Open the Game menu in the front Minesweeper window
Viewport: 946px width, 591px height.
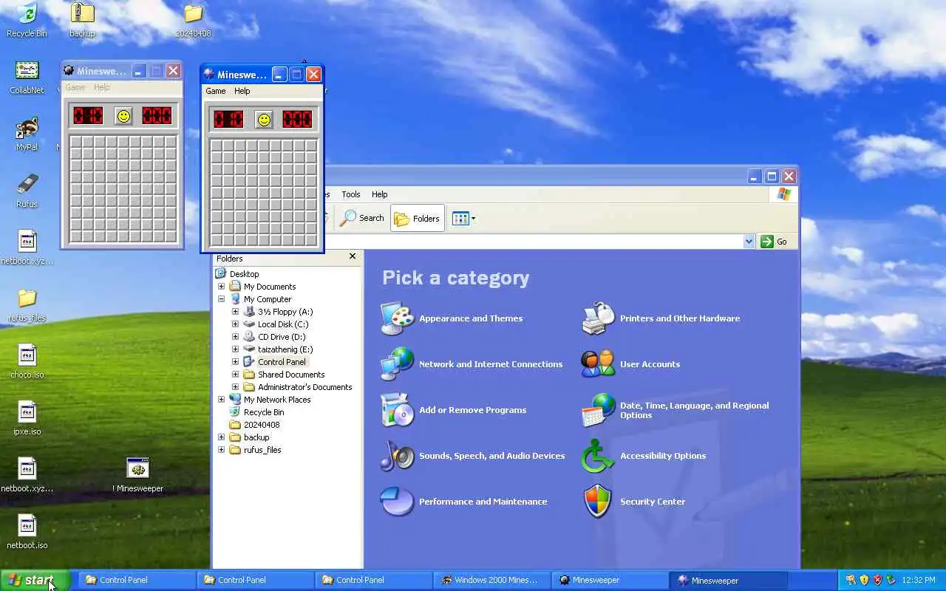coord(216,91)
